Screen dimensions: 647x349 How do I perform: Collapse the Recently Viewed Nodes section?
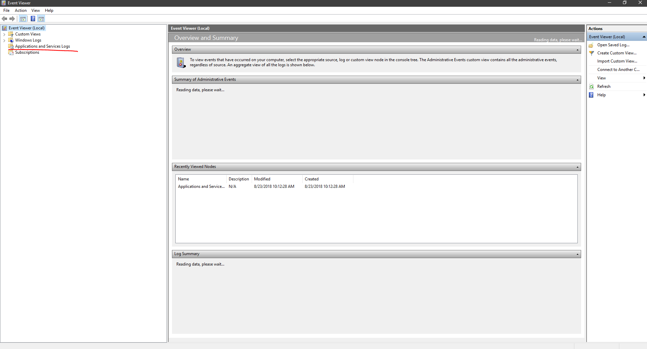(x=577, y=167)
